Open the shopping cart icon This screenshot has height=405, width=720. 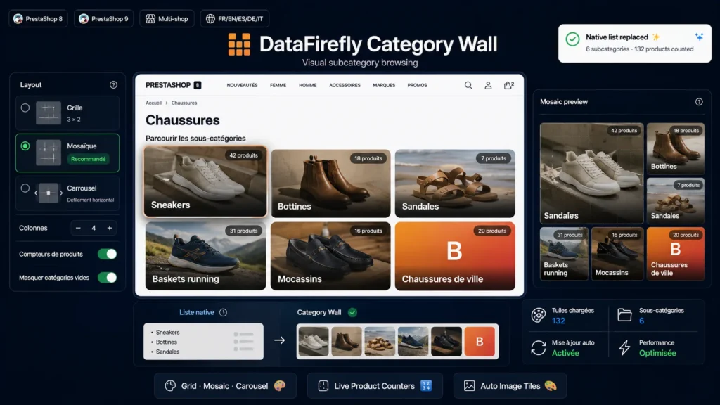[x=508, y=85]
